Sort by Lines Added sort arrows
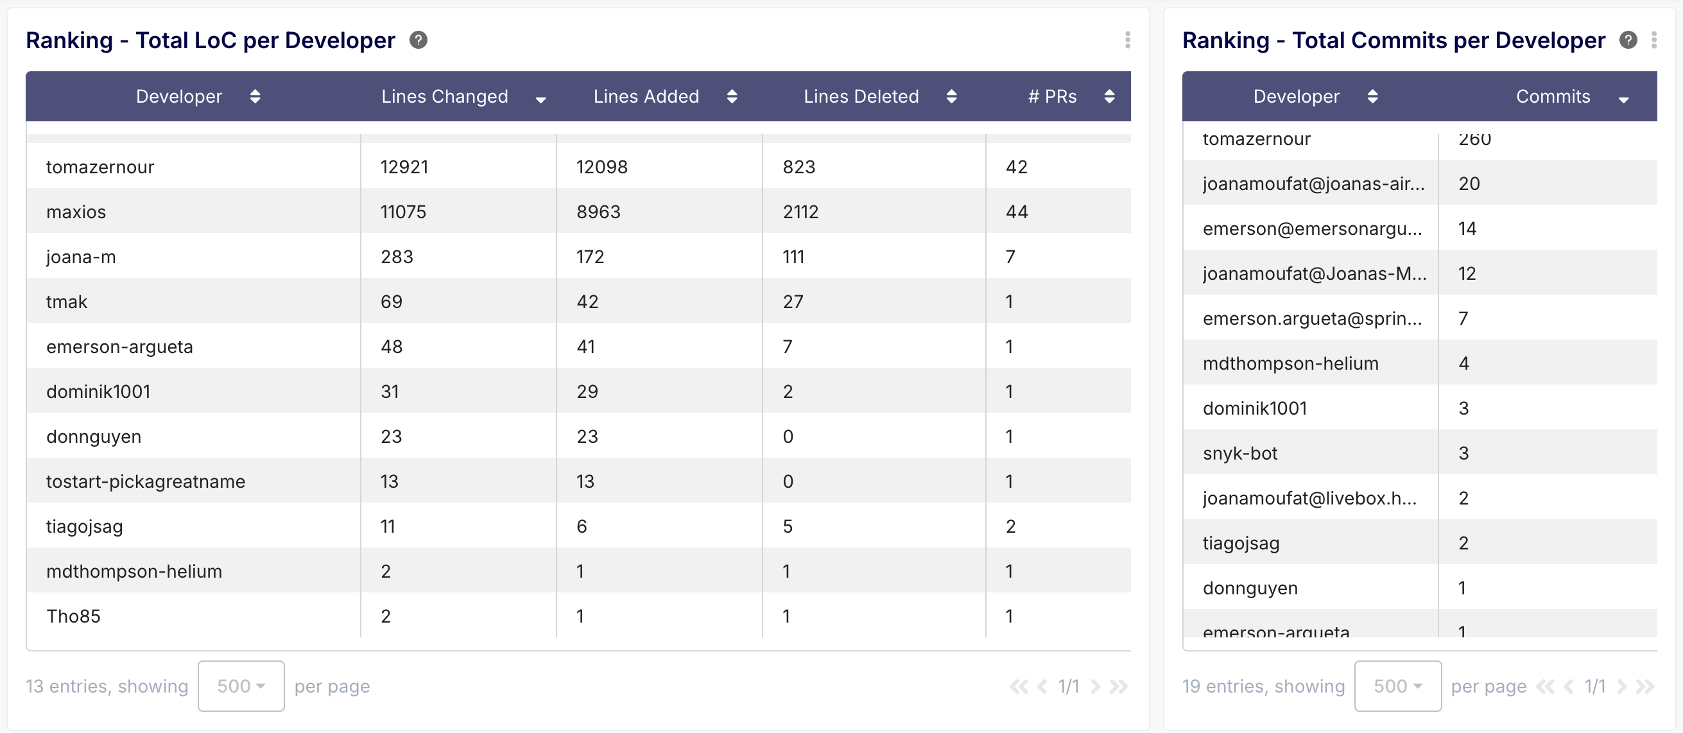 pyautogui.click(x=732, y=97)
